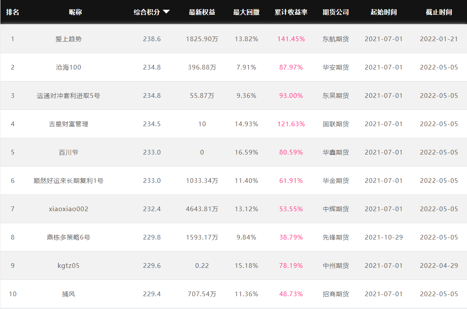Screen dimensions: 467x309
Task: Click the 229.8 score value
Action: pyautogui.click(x=152, y=237)
